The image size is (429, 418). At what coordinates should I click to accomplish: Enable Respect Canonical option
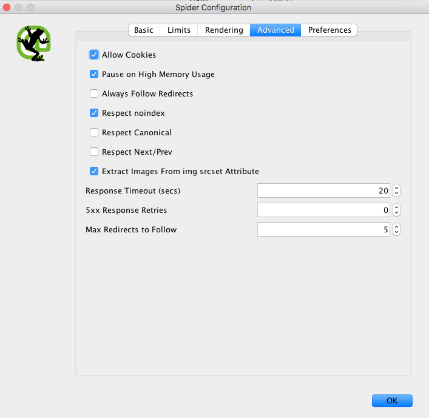pos(94,132)
